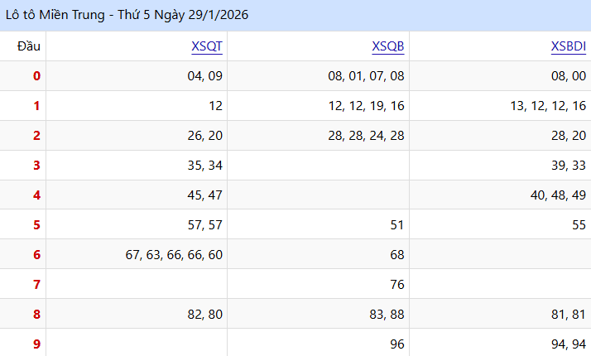Click the Đầu column header

tap(28, 46)
